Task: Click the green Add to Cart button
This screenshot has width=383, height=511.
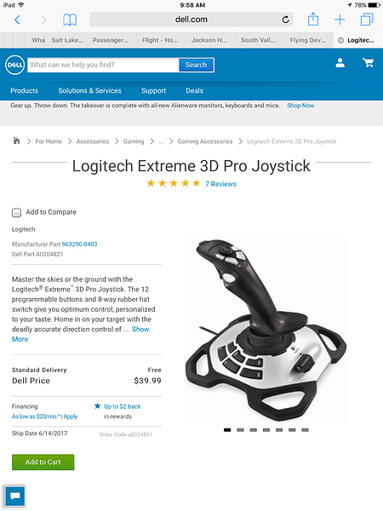Action: coord(43,462)
